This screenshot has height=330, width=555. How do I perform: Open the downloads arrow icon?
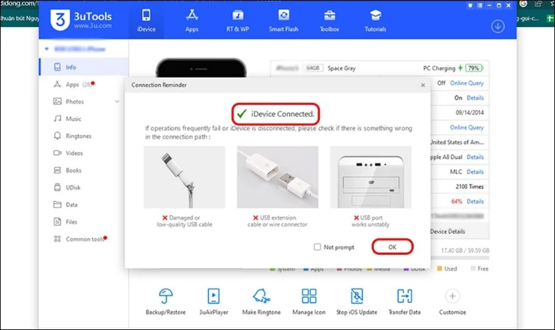pos(498,26)
